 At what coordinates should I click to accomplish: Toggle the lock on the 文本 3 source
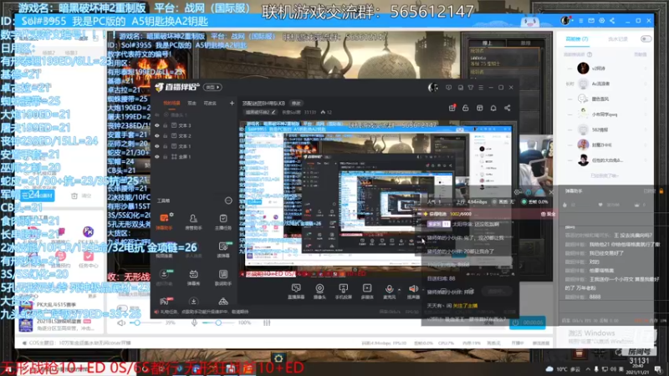pos(165,125)
